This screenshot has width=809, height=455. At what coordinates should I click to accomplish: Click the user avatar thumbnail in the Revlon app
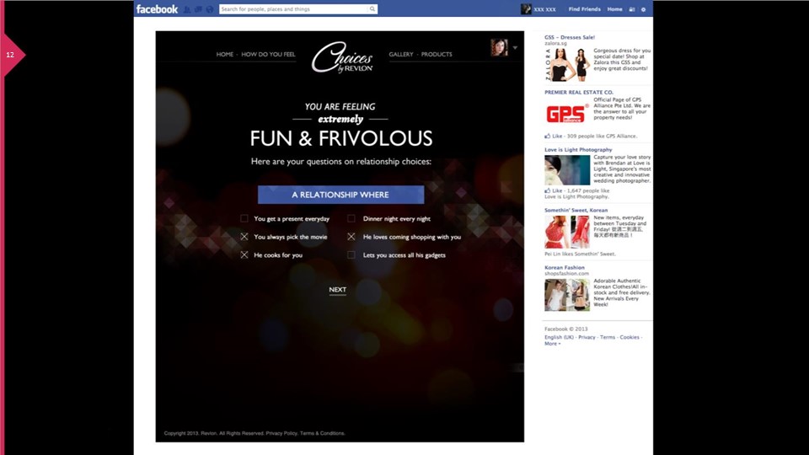tap(500, 47)
